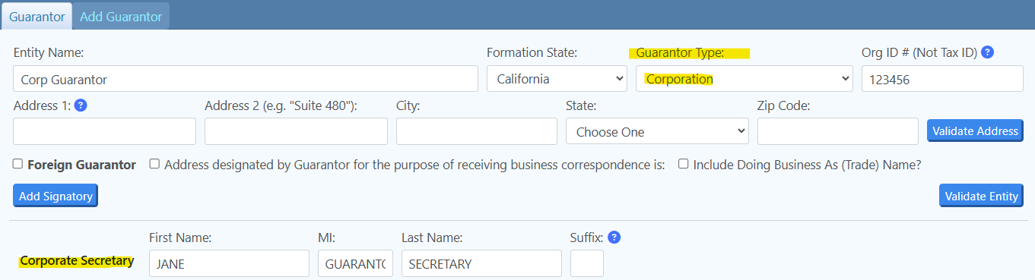Open the State Choose One dropdown

coord(657,131)
